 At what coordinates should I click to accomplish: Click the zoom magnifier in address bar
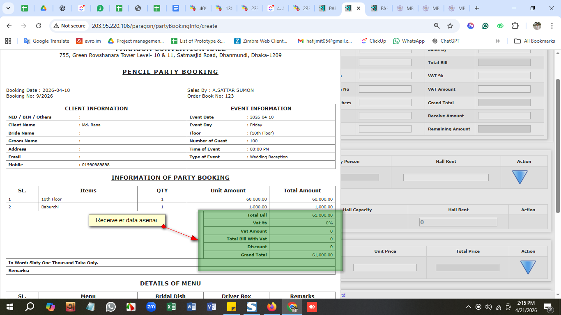(437, 26)
